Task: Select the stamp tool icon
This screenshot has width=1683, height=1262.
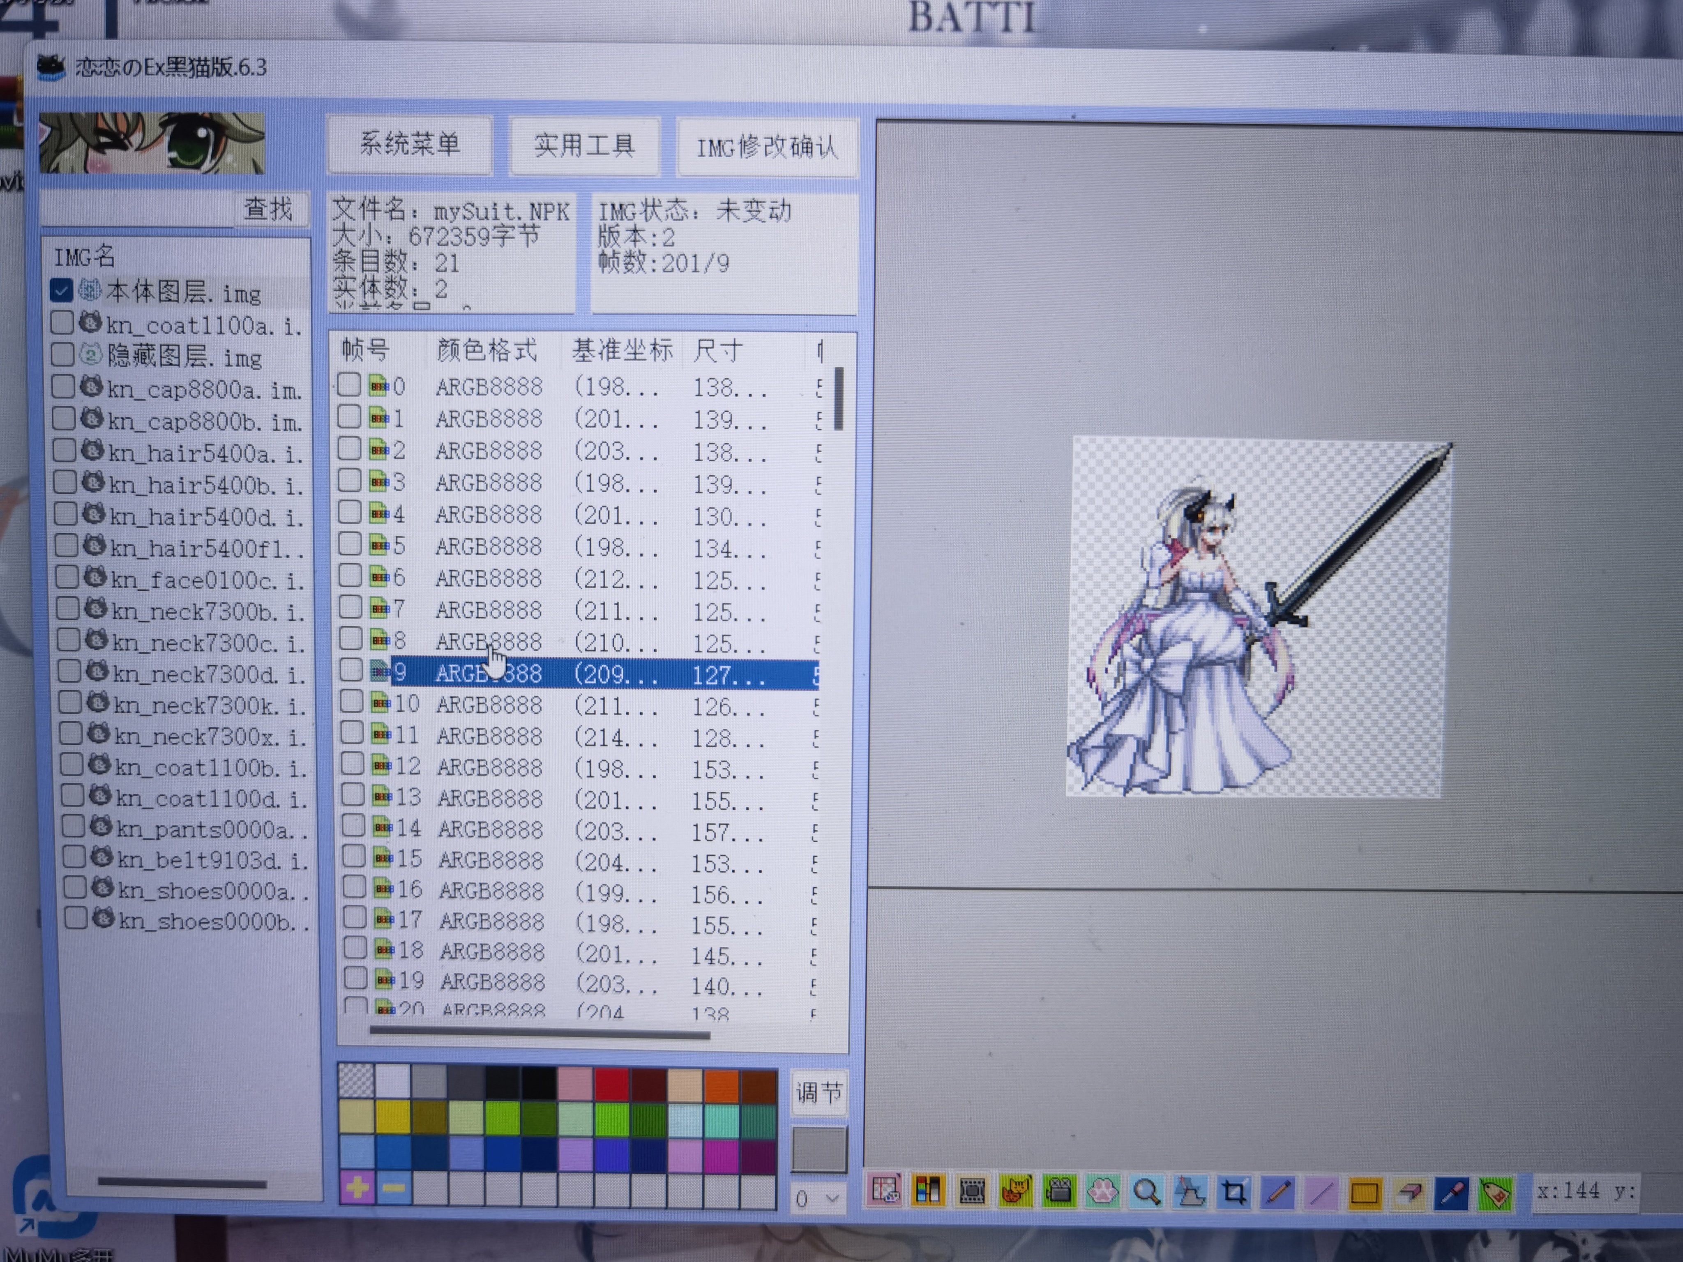Action: coord(1190,1193)
